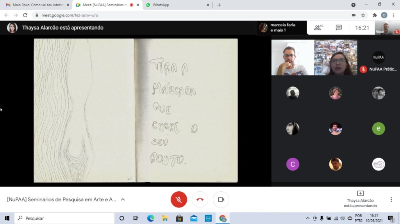
Task: Toggle the camera on or off
Action: (x=221, y=199)
